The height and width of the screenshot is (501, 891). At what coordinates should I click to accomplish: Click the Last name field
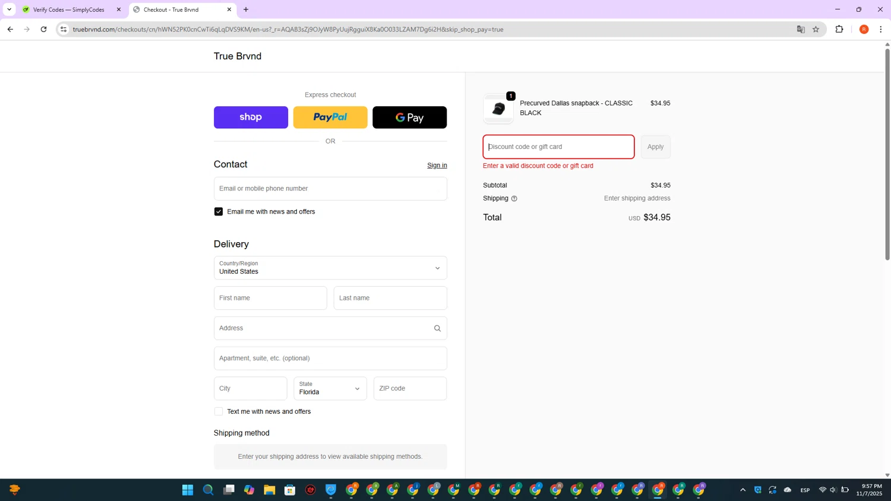pos(390,298)
